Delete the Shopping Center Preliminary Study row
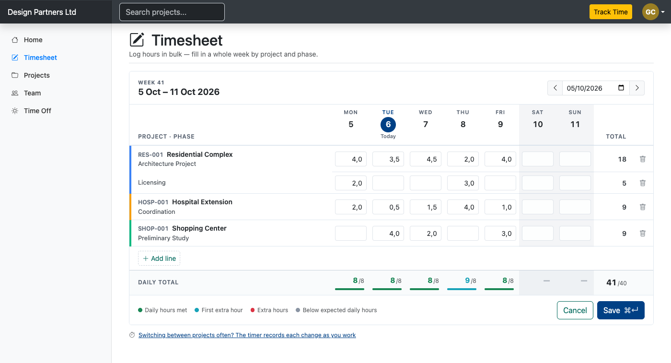Viewport: 671px width, 363px height. click(x=643, y=234)
